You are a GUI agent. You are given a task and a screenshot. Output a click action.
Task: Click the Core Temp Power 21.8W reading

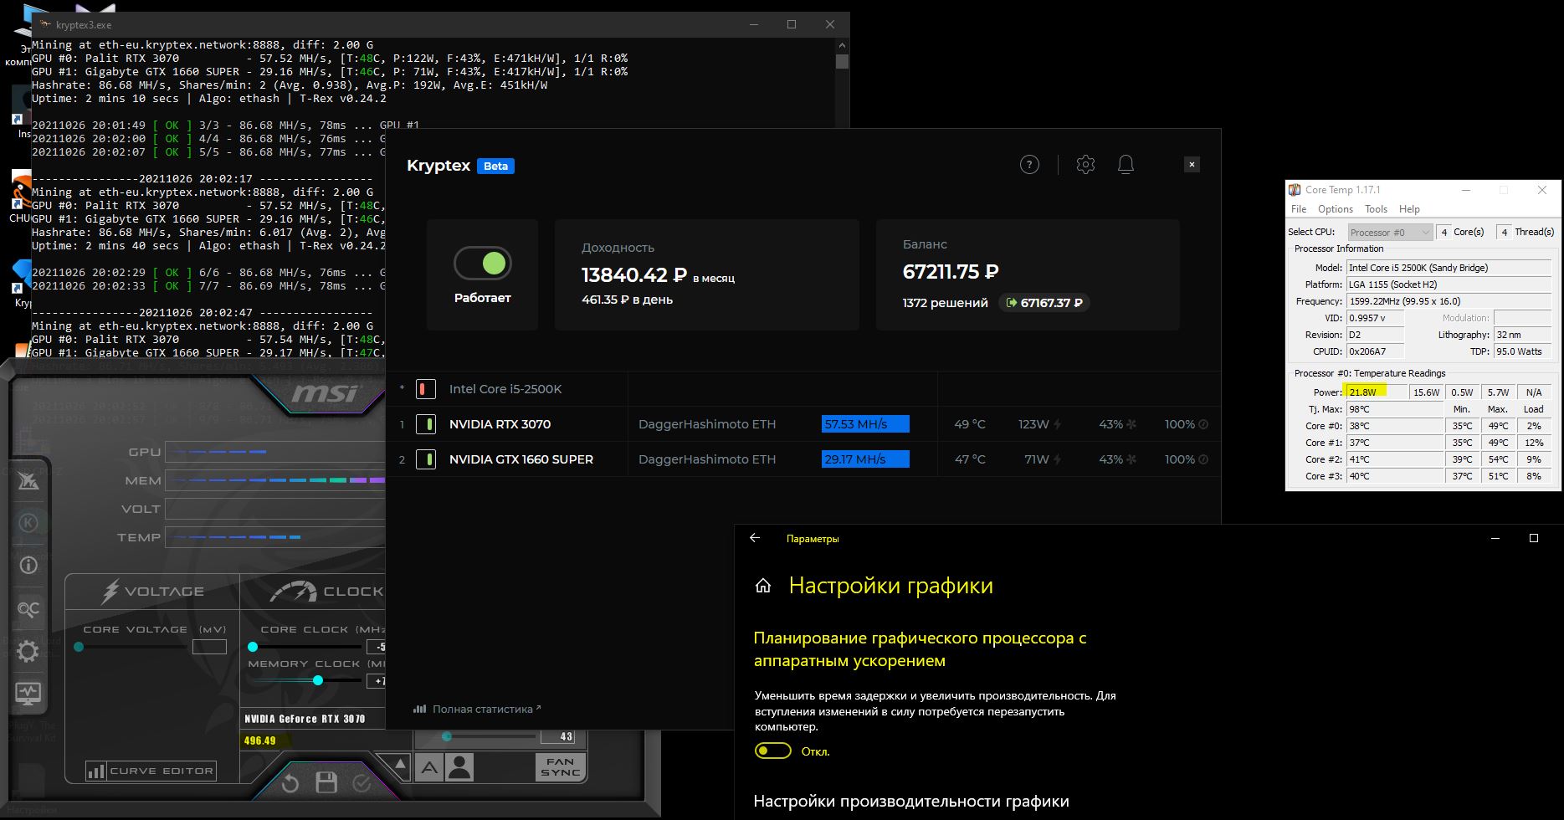(1375, 392)
